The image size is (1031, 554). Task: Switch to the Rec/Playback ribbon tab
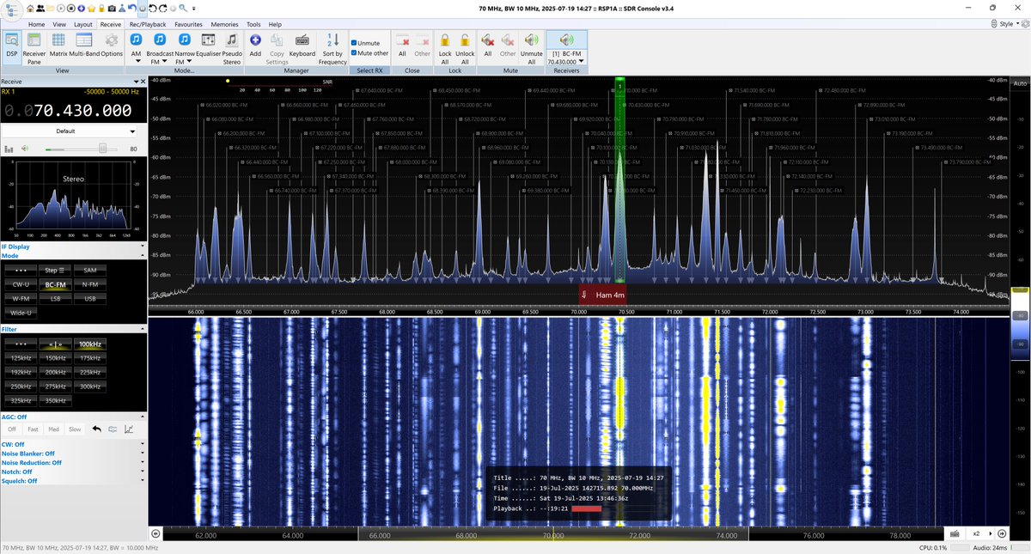pyautogui.click(x=147, y=24)
